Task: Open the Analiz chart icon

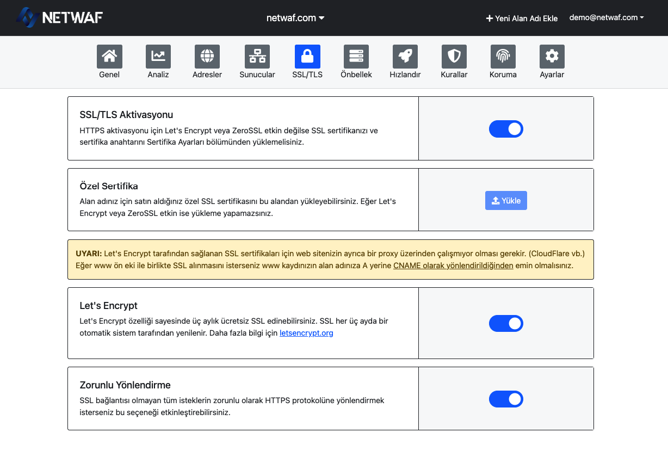Action: coord(158,57)
